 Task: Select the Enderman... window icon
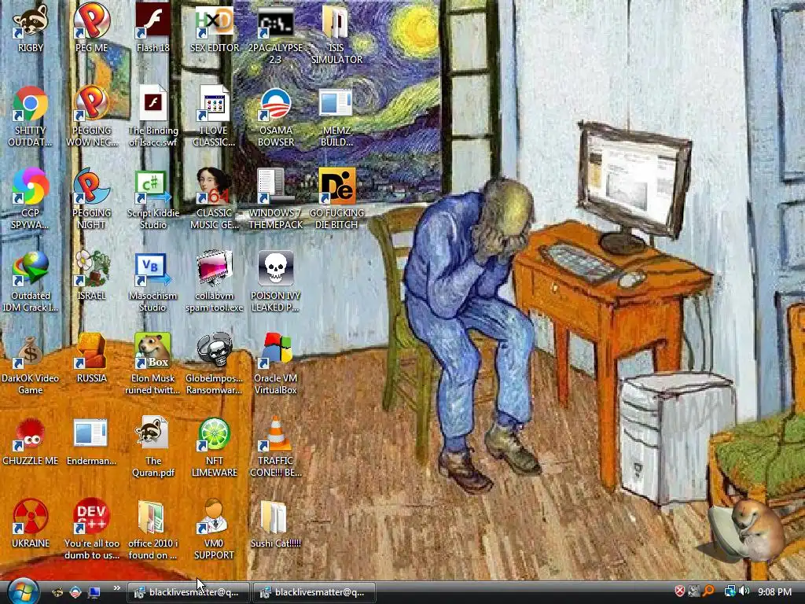tap(91, 434)
